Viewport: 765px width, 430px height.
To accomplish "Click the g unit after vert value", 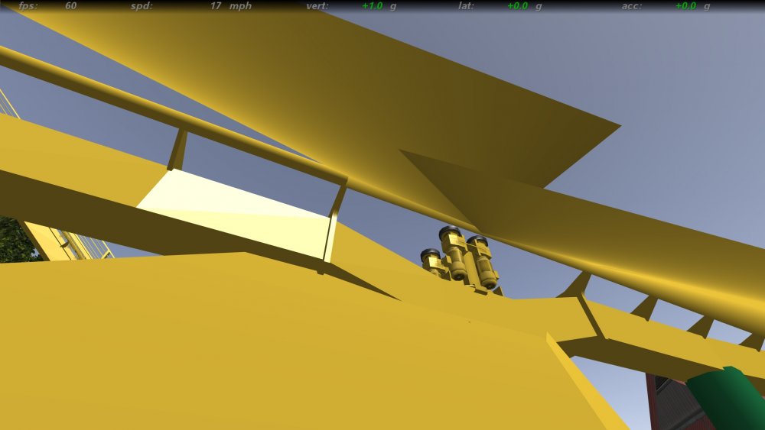I will pyautogui.click(x=394, y=6).
